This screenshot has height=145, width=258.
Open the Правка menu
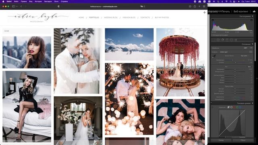[x=24, y=2]
